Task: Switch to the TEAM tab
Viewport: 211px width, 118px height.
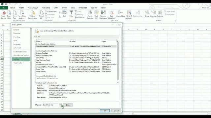Action: [103, 8]
